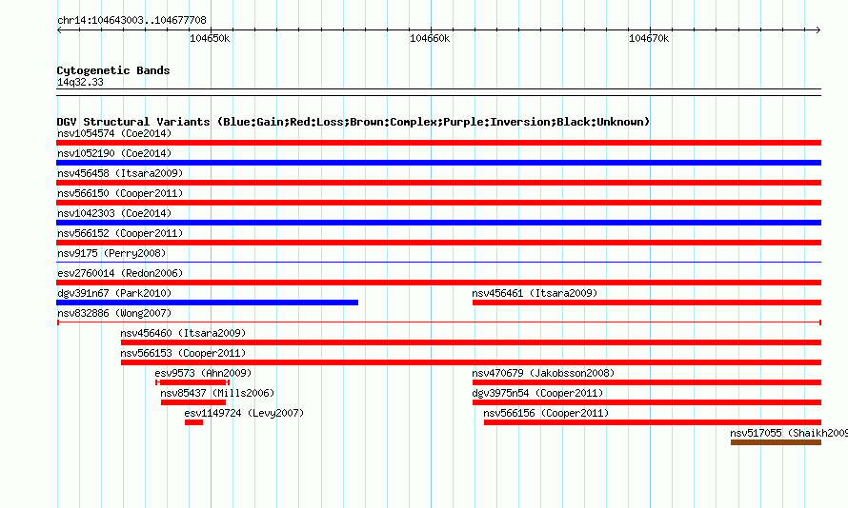The image size is (848, 508).
Task: Open the dgv391n67 (Park2010) label
Action: (114, 293)
